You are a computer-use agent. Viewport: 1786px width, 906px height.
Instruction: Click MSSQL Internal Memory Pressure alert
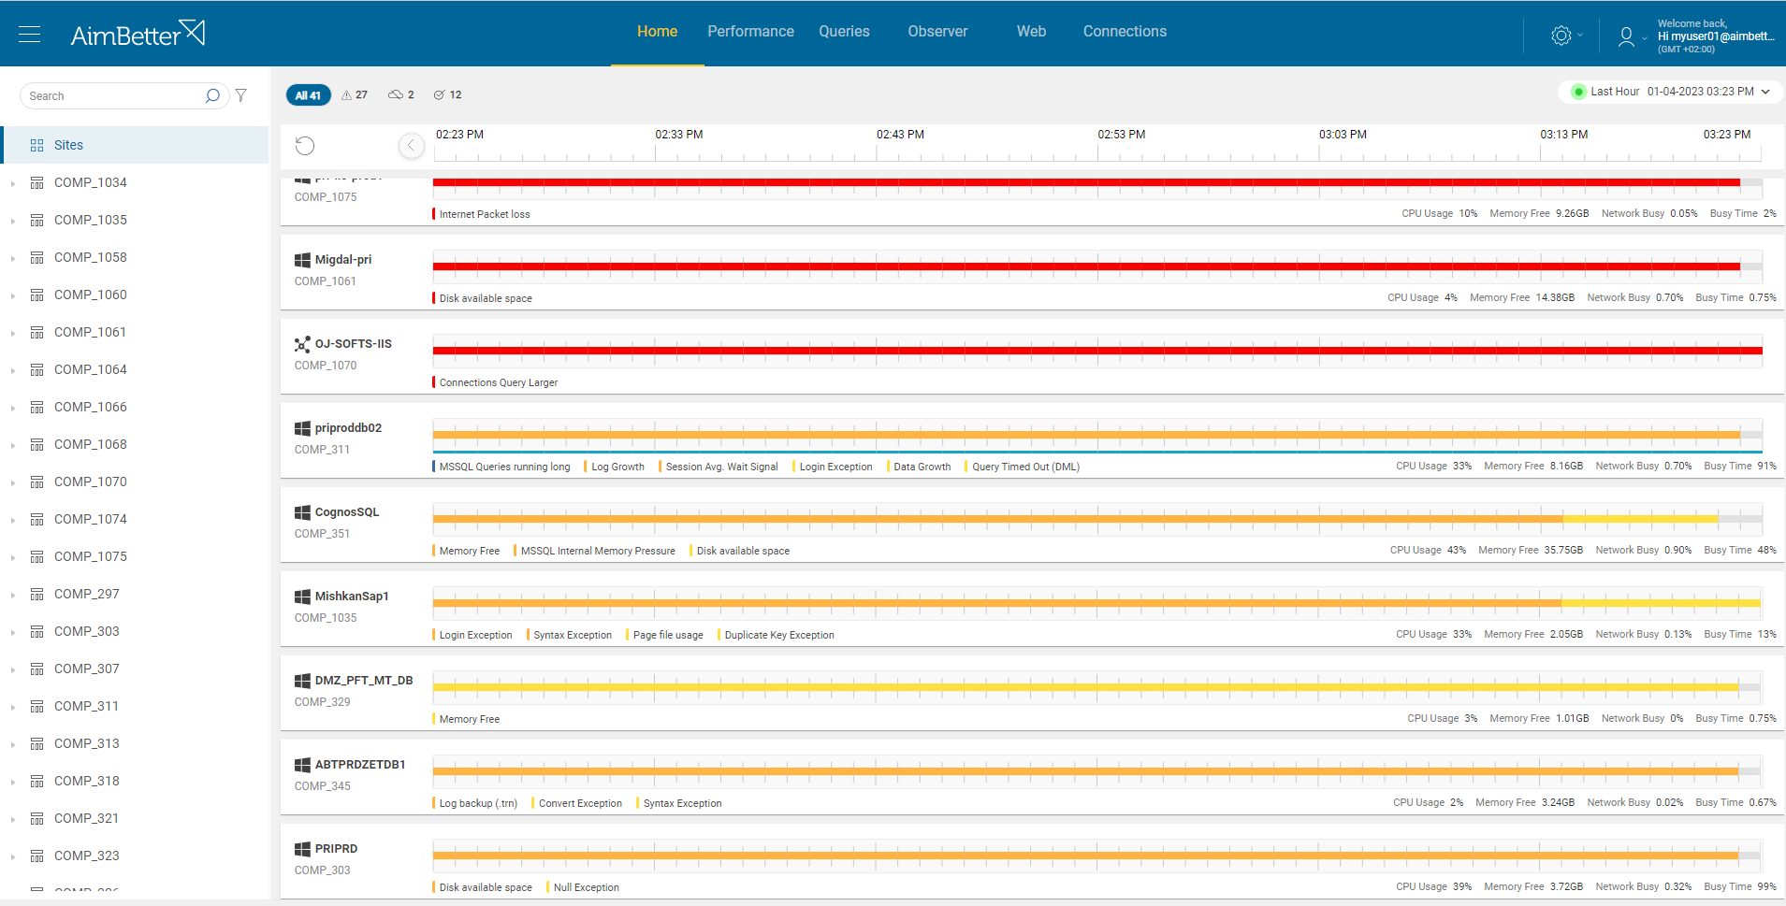598,551
